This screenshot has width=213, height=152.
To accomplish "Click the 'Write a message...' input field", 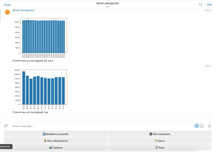I will (101, 126).
